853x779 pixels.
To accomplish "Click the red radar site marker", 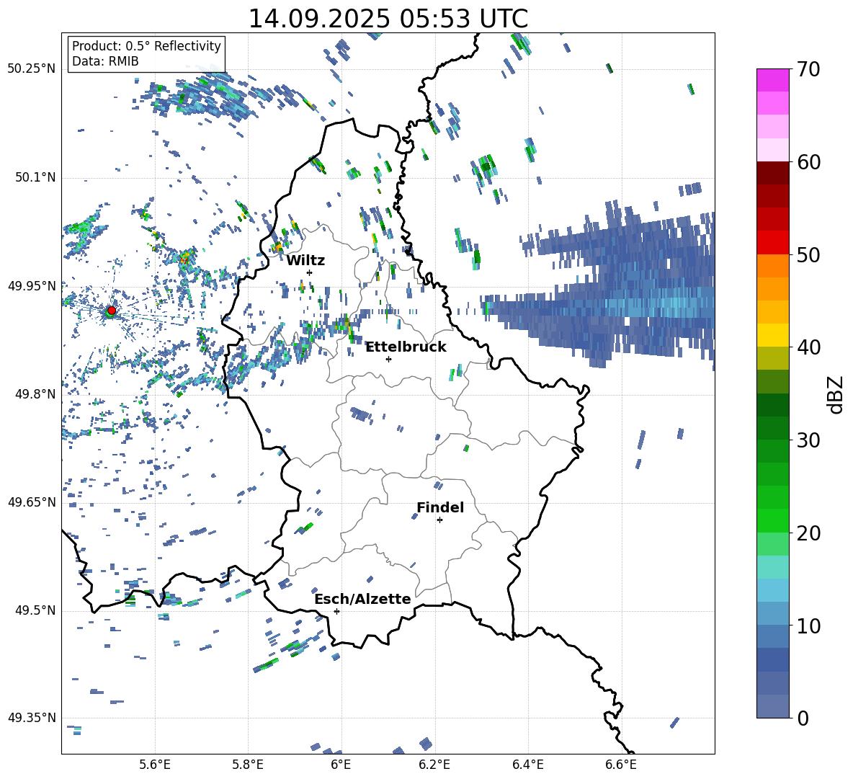I will point(112,310).
